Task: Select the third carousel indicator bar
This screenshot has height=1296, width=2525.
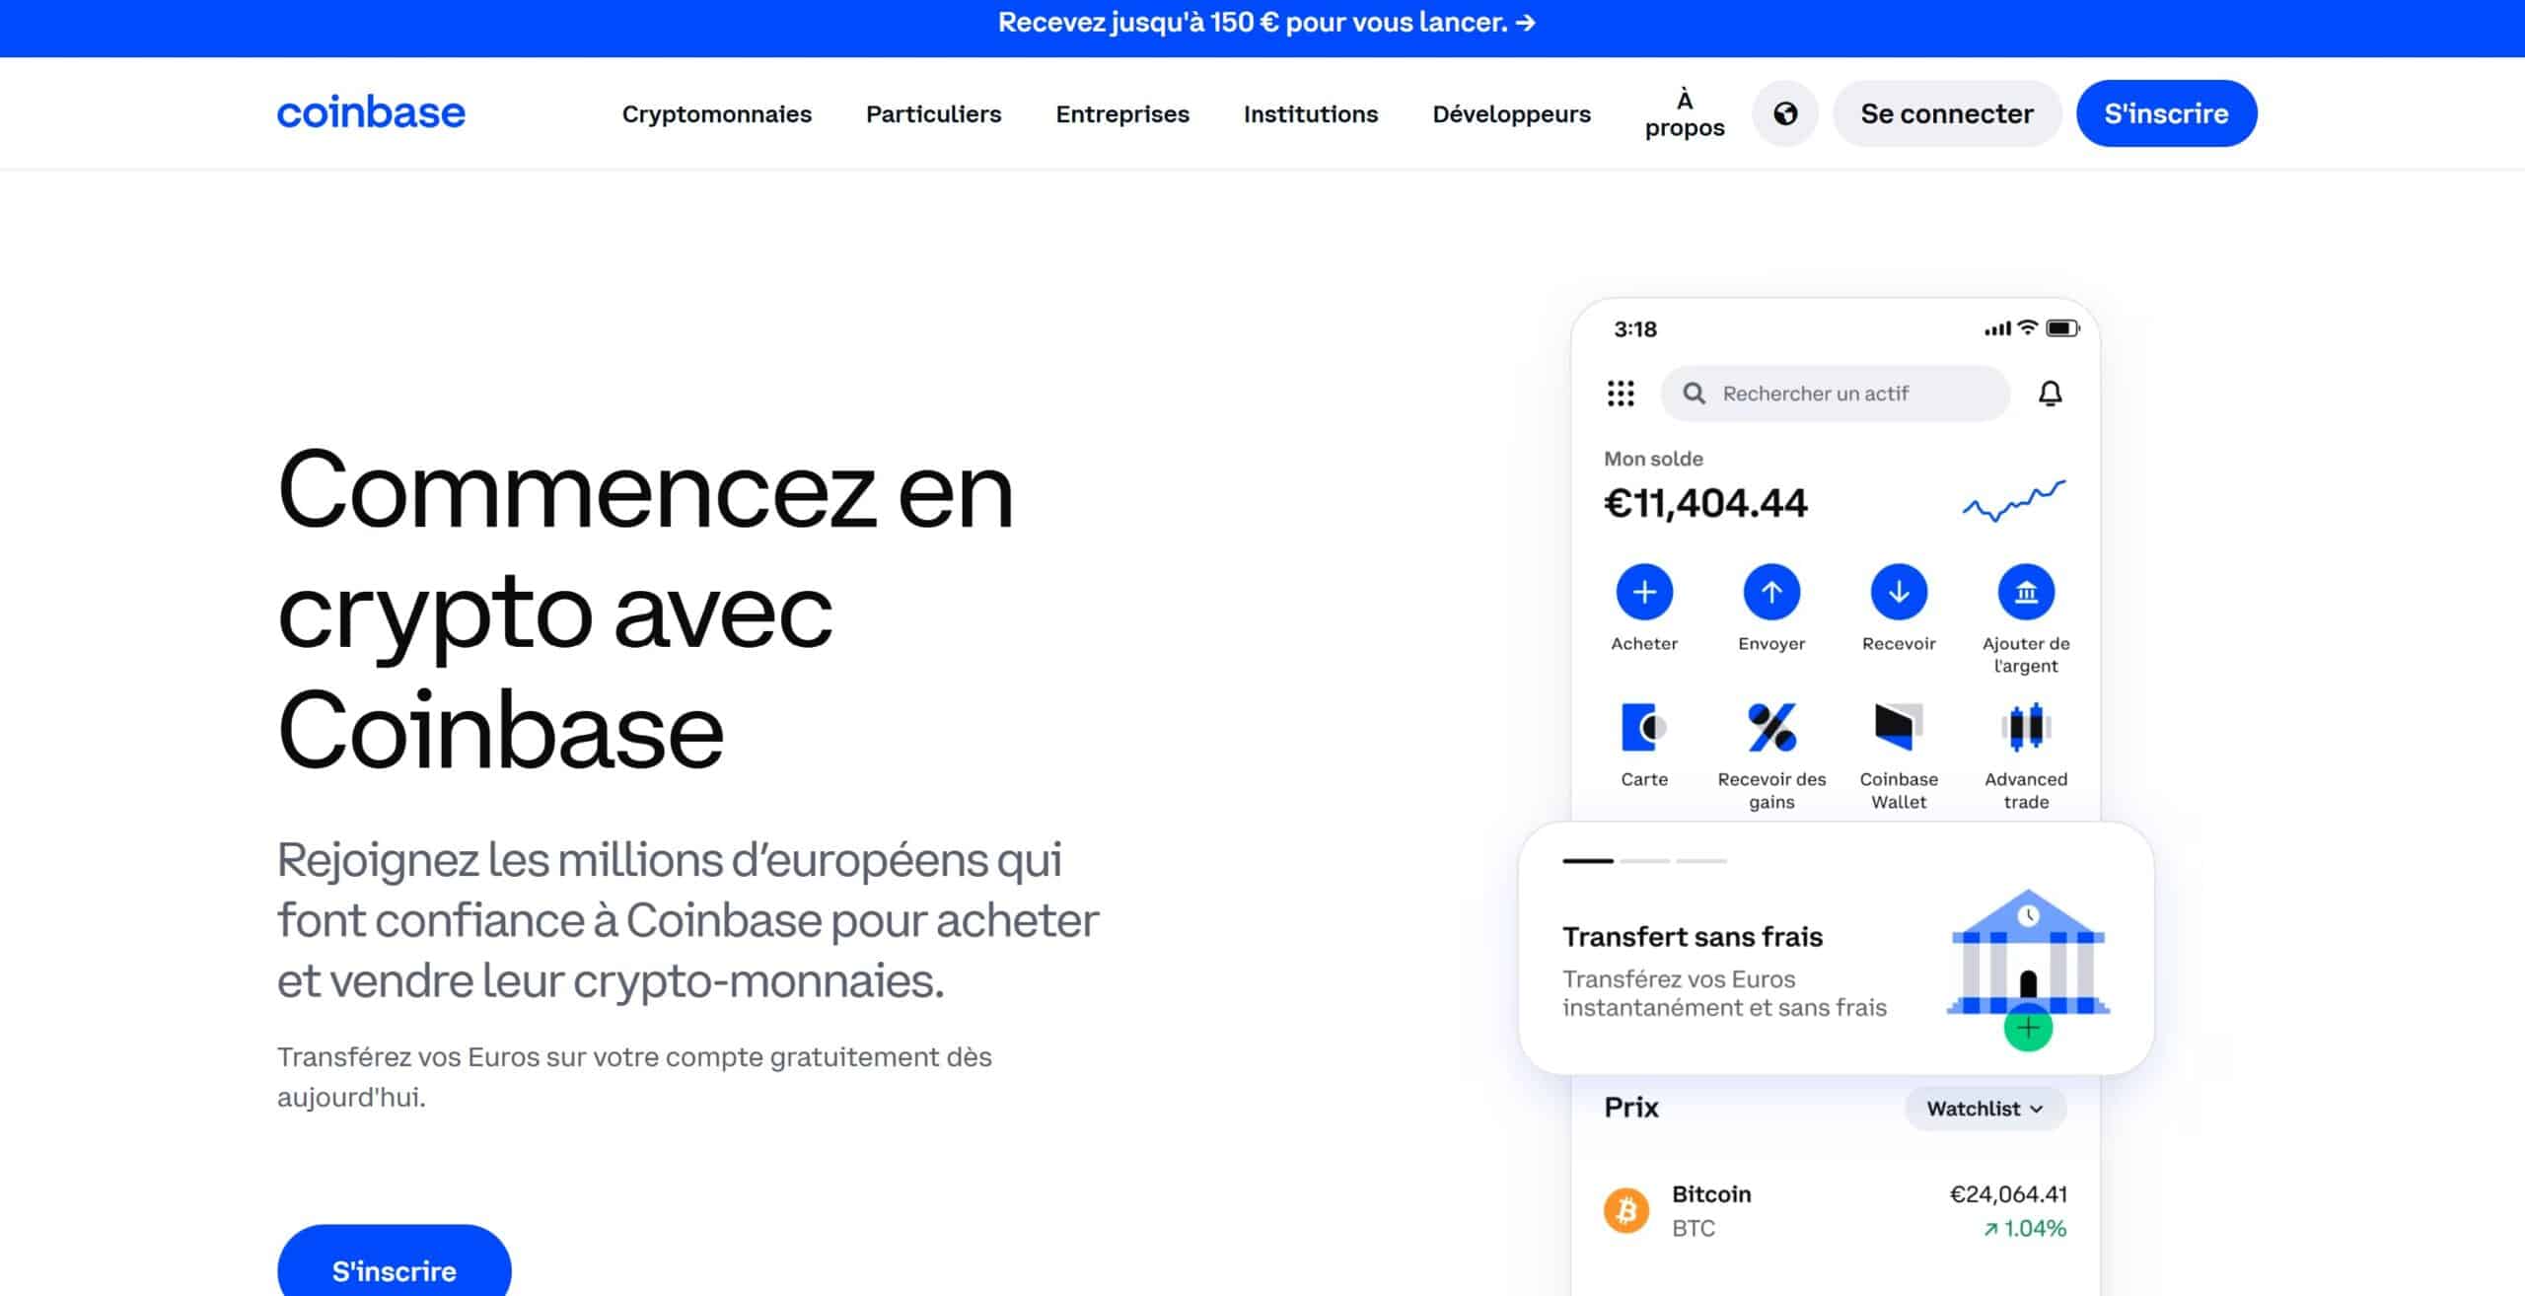Action: [x=1701, y=861]
